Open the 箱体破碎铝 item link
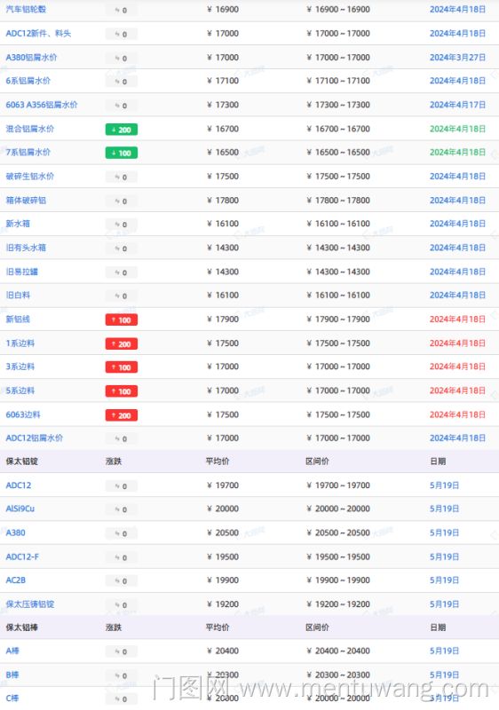Screen dimensions: 499x710 pos(26,201)
